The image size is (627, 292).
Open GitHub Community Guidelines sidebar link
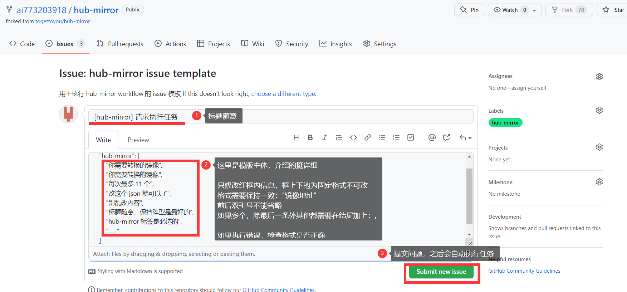coord(524,271)
